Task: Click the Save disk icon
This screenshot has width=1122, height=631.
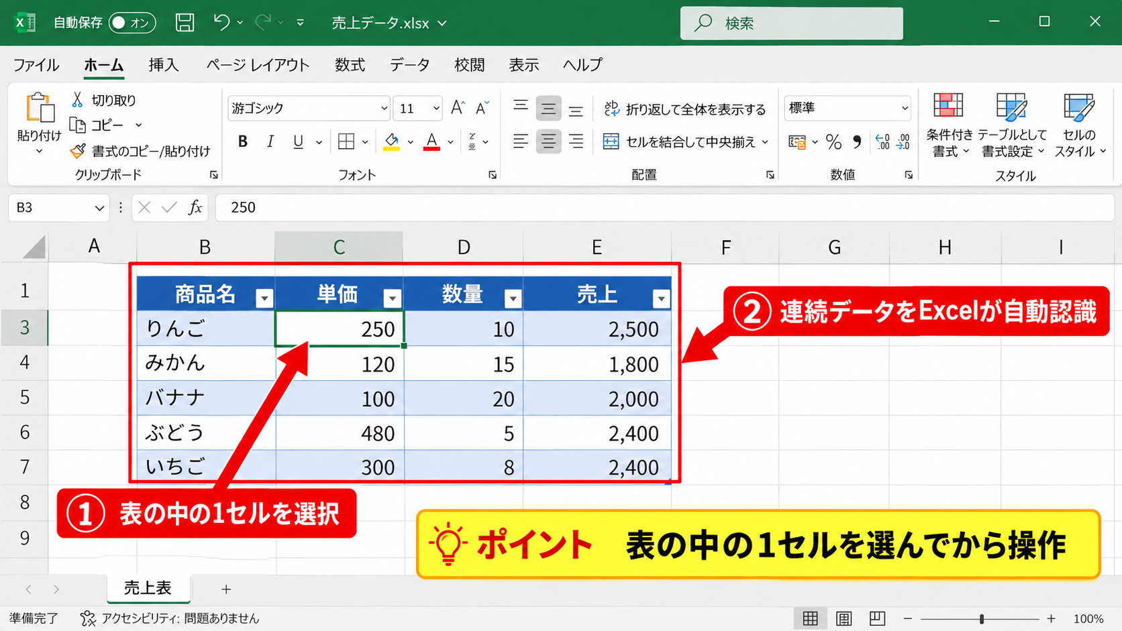Action: 185,23
